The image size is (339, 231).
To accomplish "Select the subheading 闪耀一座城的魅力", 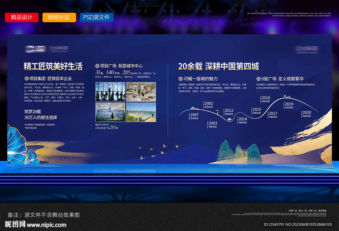I will pyautogui.click(x=201, y=79).
